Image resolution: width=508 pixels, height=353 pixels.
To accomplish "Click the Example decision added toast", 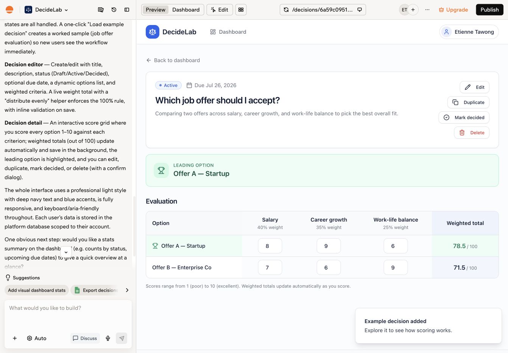I will pyautogui.click(x=429, y=326).
